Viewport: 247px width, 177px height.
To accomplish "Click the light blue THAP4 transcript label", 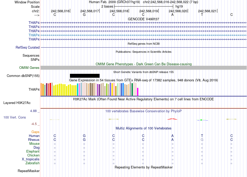I will [34, 35].
